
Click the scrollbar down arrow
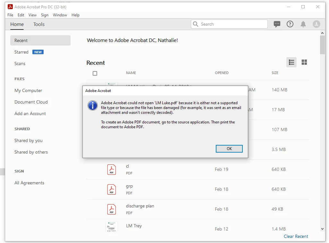(323, 229)
